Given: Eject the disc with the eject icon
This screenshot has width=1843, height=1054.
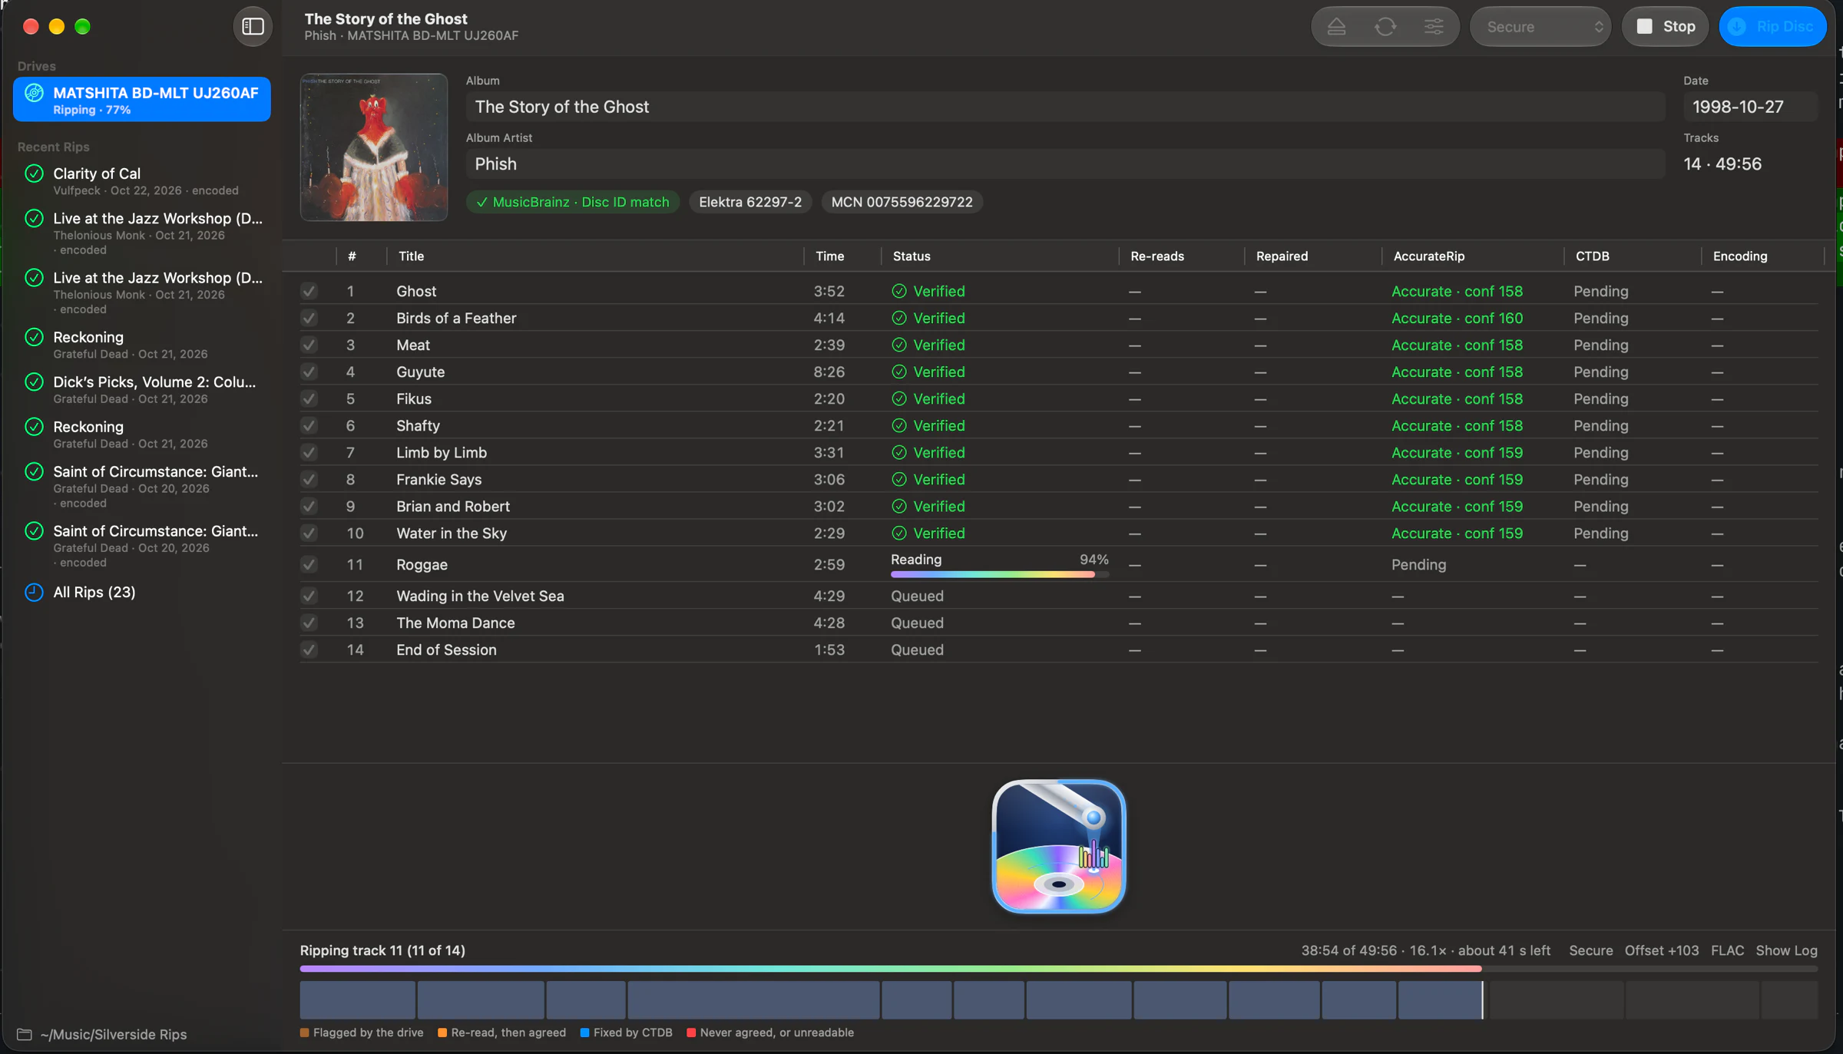Looking at the screenshot, I should click(x=1336, y=27).
